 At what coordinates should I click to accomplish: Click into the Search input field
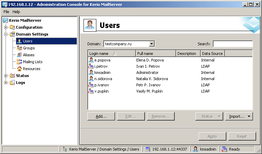click(233, 44)
